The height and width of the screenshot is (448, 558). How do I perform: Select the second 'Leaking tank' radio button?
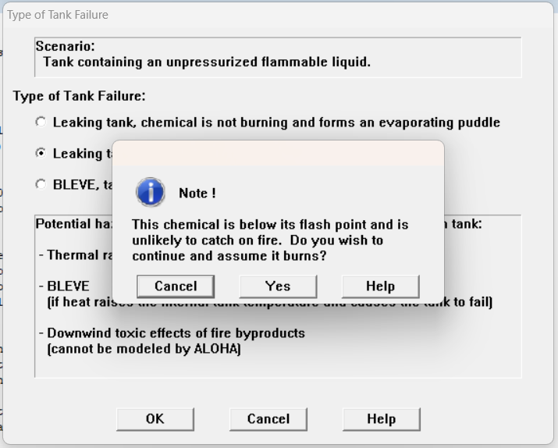[x=41, y=153]
